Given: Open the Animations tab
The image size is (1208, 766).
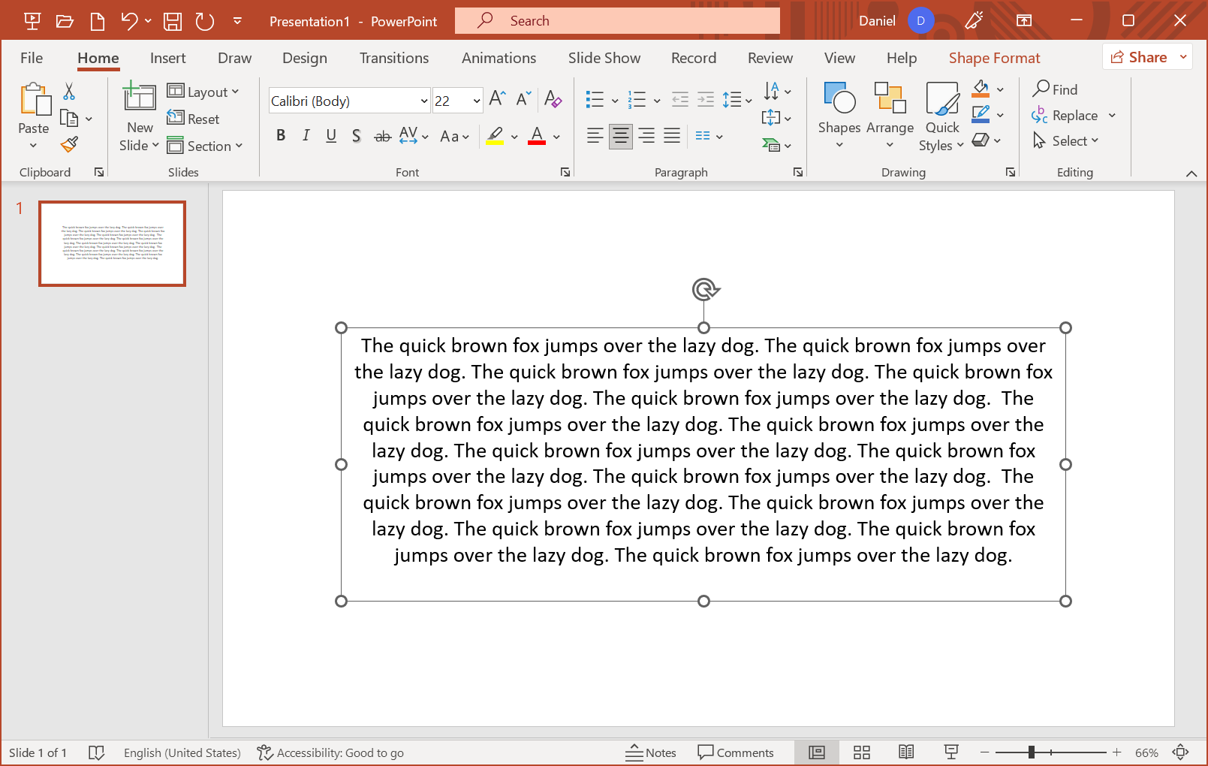Looking at the screenshot, I should [499, 58].
